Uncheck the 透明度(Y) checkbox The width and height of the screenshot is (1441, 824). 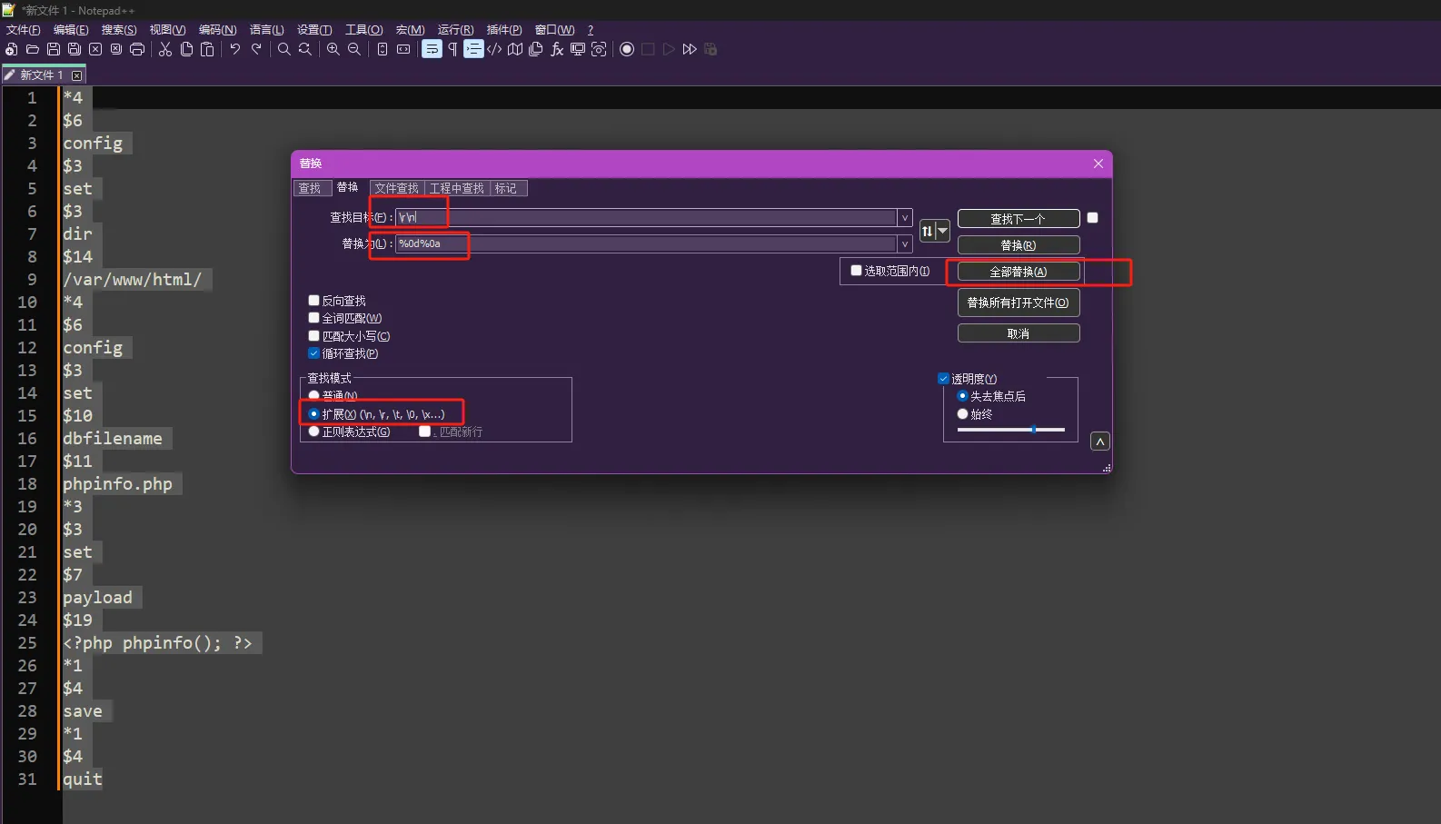944,379
